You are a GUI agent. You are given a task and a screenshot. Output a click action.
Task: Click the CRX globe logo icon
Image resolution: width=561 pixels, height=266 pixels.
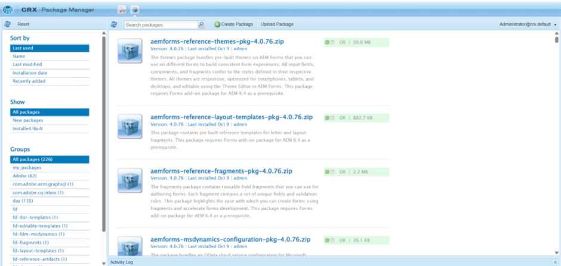point(8,10)
